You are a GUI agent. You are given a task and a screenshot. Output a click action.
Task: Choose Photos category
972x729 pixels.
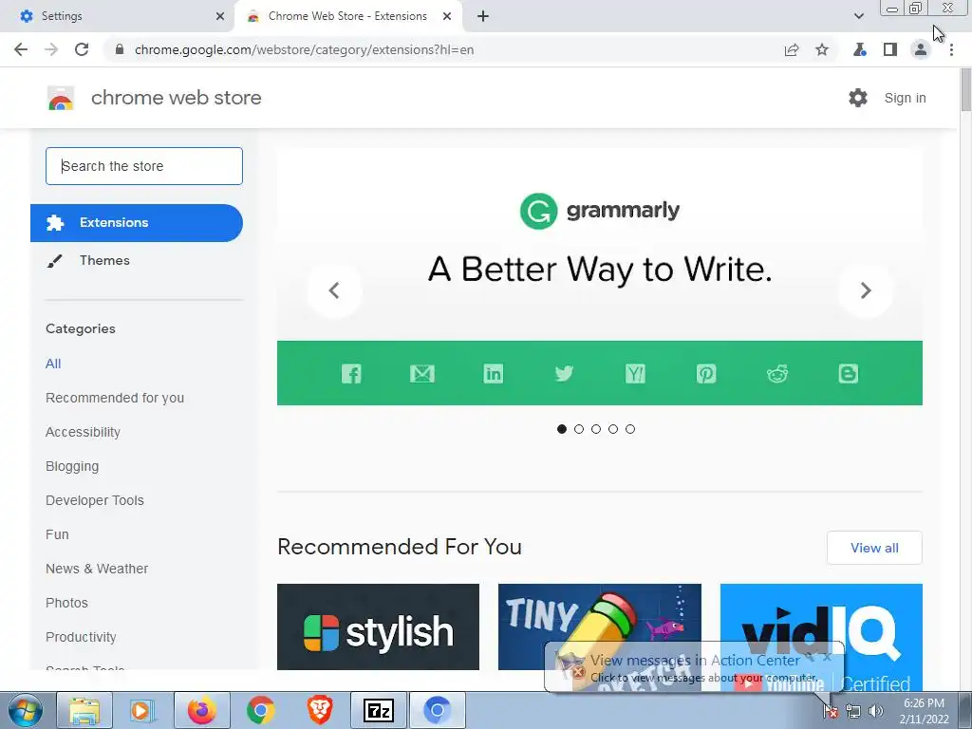click(x=67, y=603)
